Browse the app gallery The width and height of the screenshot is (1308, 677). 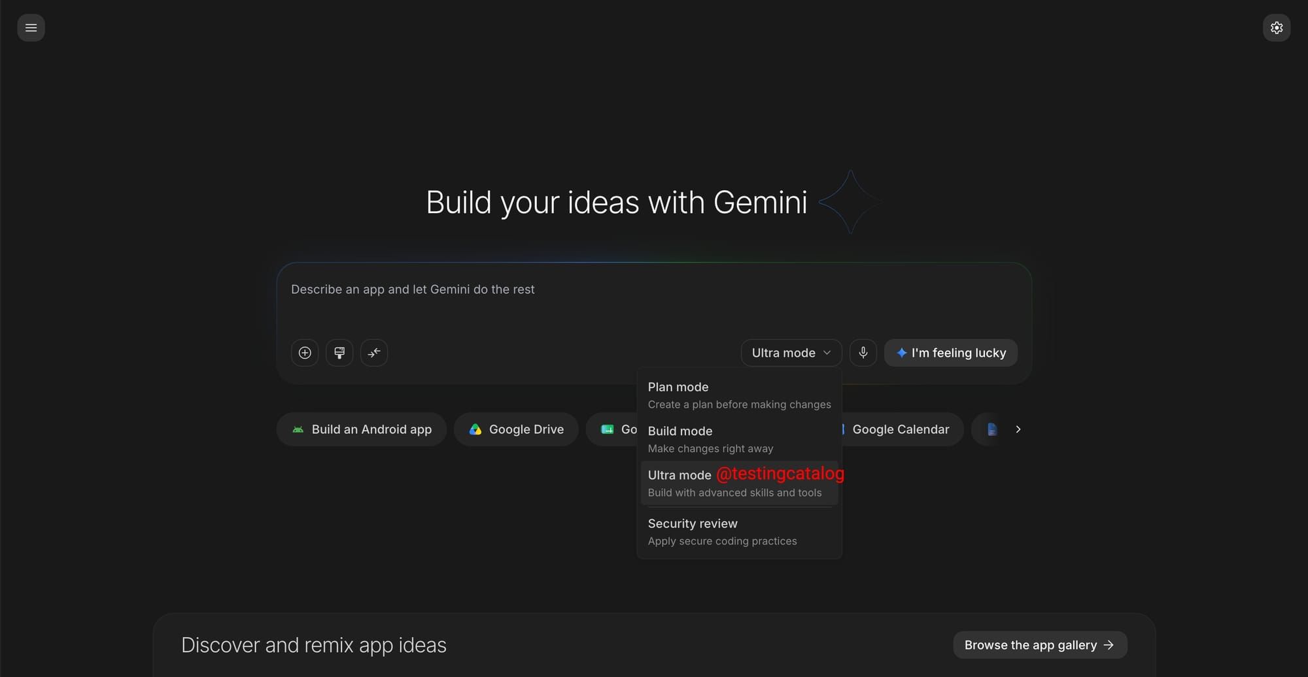(x=1040, y=645)
